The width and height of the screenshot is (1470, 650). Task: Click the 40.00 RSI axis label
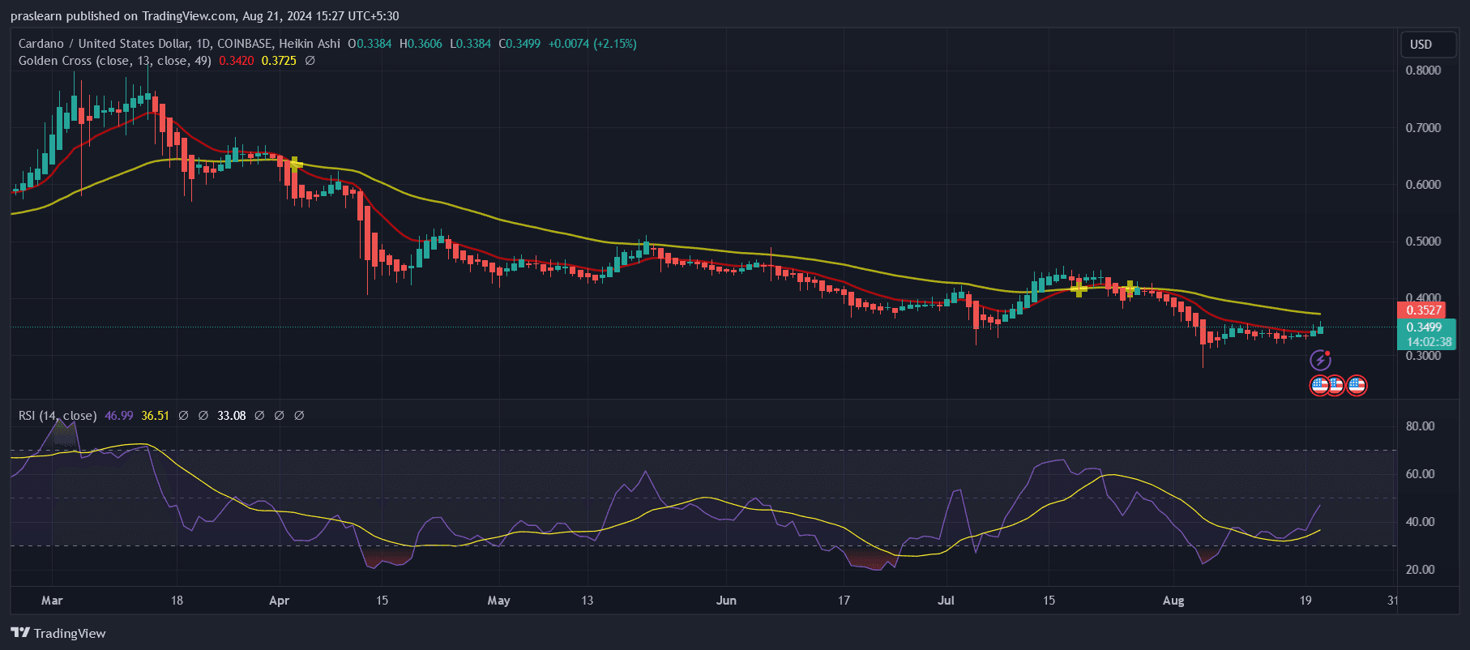(x=1421, y=522)
